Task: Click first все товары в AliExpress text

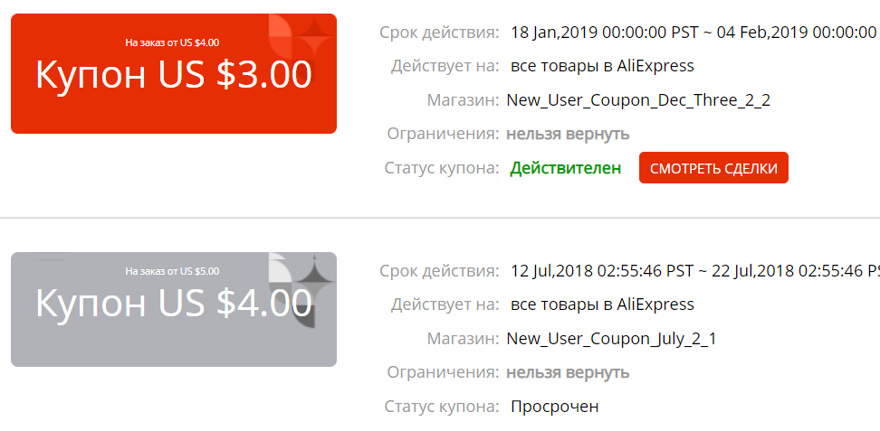Action: pos(602,66)
